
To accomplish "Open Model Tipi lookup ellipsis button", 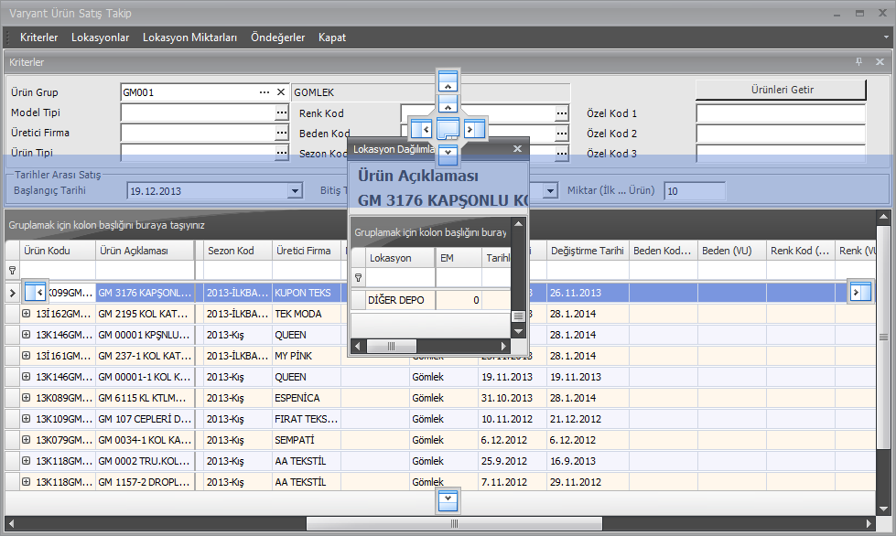I will [x=281, y=113].
